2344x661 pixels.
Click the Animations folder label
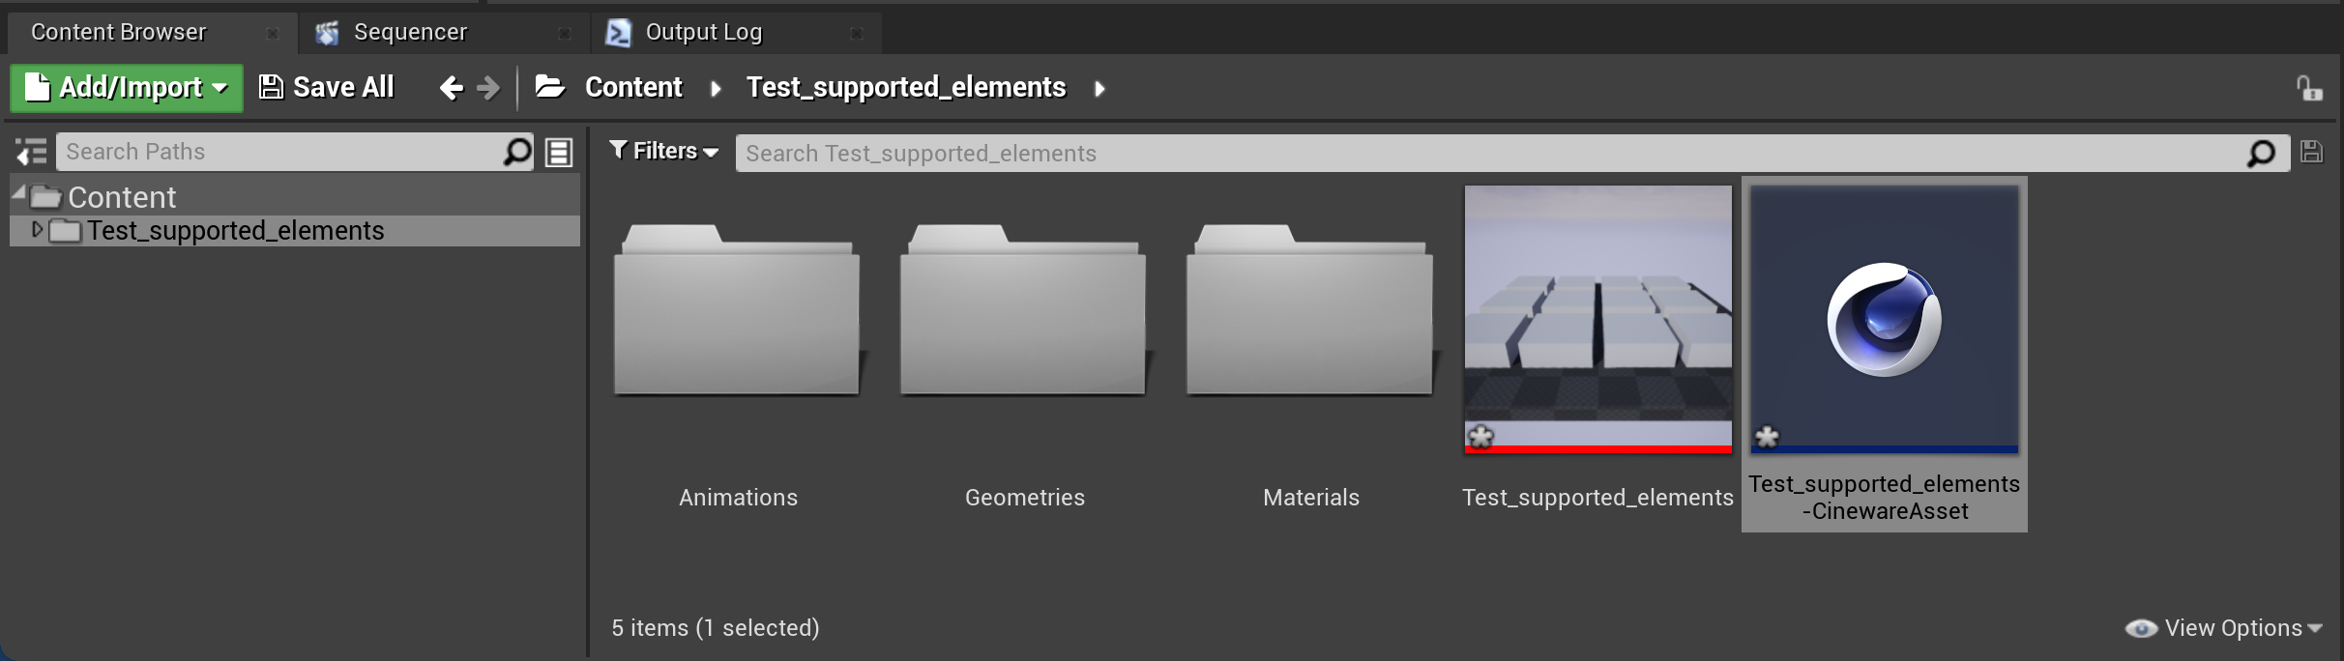tap(738, 498)
